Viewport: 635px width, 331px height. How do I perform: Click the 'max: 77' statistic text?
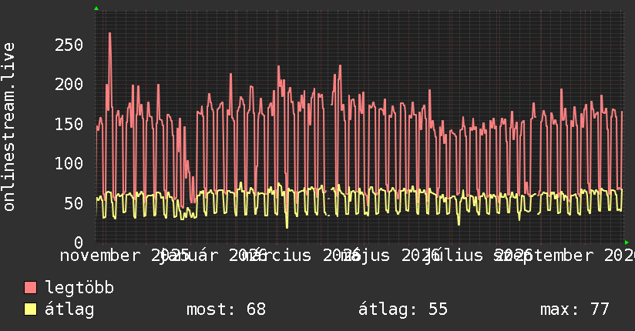tap(575, 309)
